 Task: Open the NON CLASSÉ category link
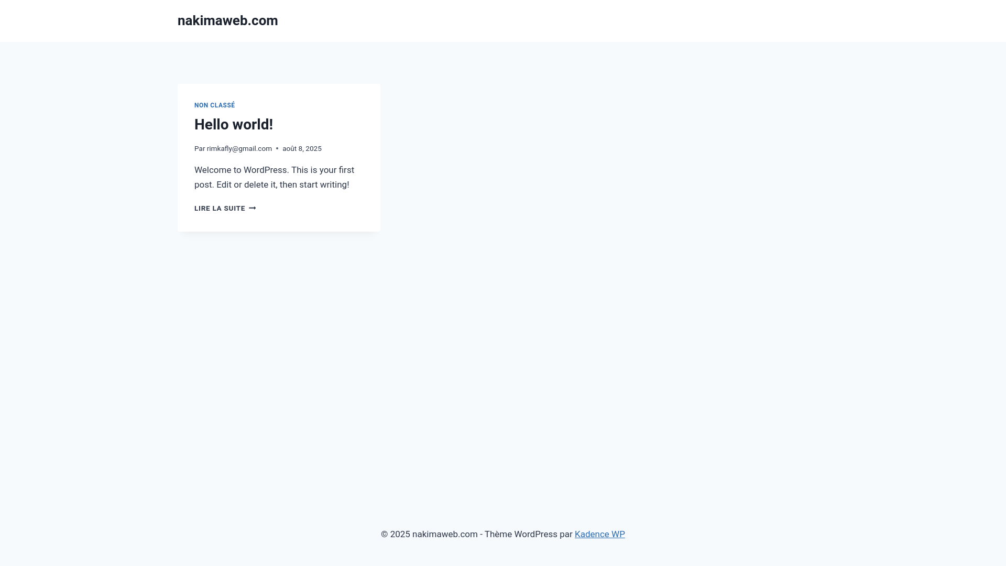[214, 105]
